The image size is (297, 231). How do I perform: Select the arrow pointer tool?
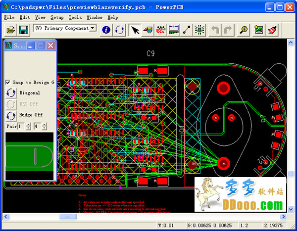135,30
